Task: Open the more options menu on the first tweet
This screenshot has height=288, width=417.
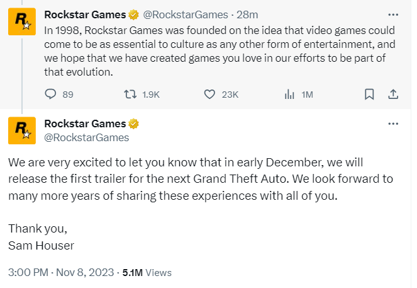Action: [393, 14]
